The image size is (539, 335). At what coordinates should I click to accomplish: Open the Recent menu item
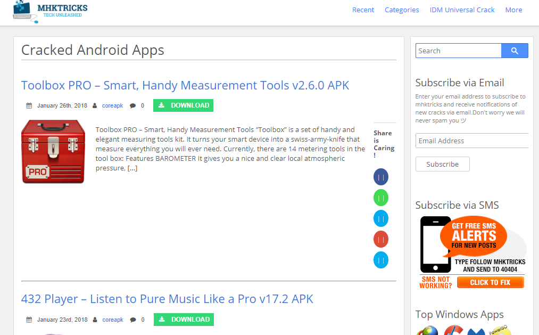(x=363, y=10)
